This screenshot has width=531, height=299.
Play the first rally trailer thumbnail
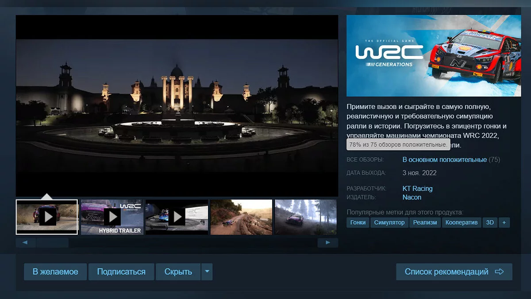click(47, 217)
